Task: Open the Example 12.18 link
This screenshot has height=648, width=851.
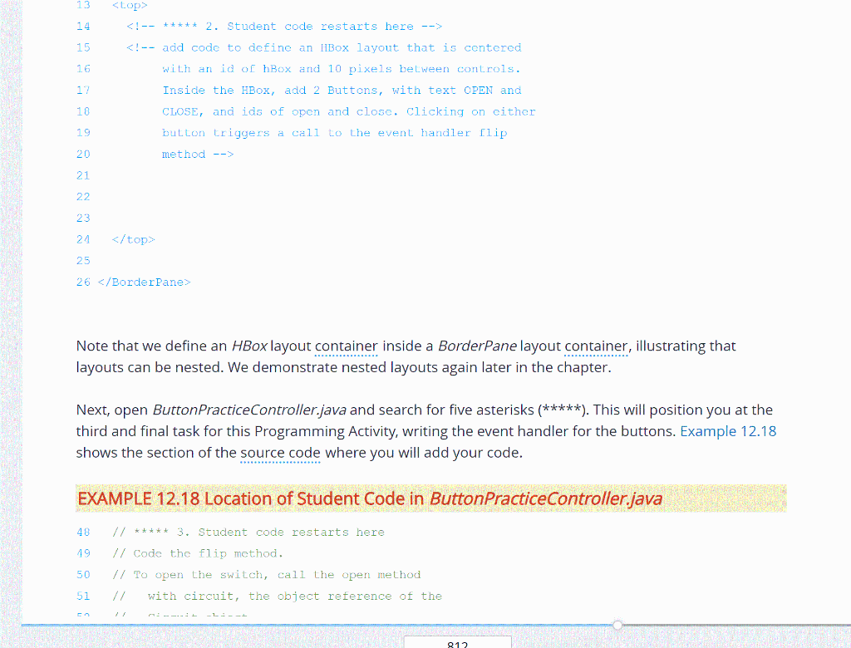Action: (x=728, y=431)
